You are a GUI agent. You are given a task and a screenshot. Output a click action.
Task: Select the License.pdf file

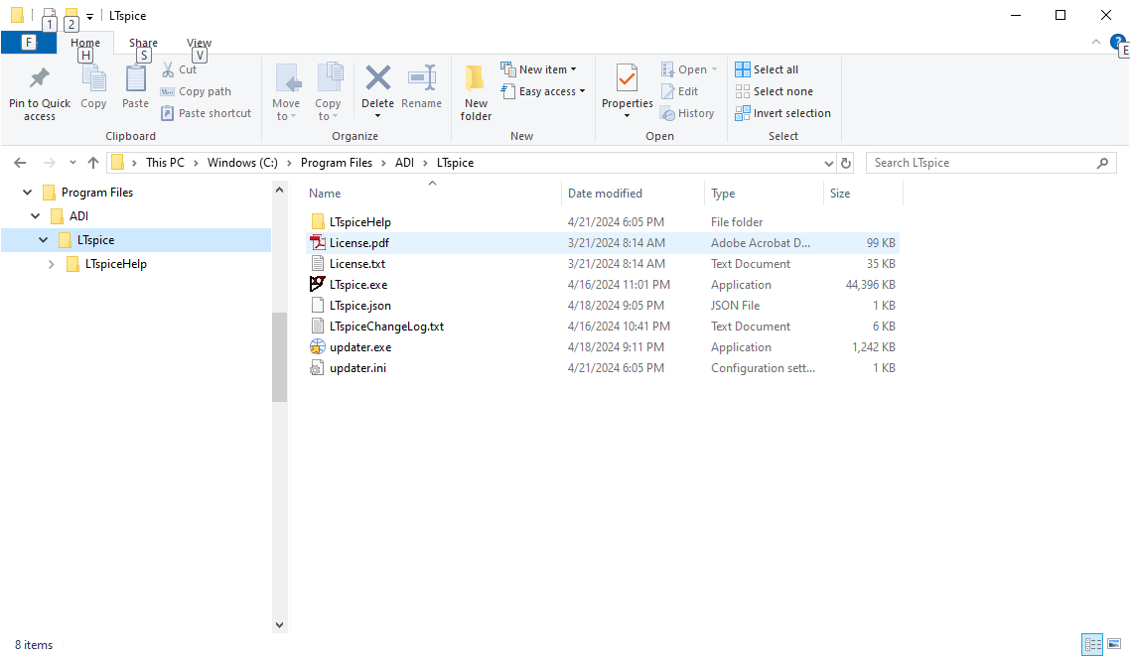point(358,243)
